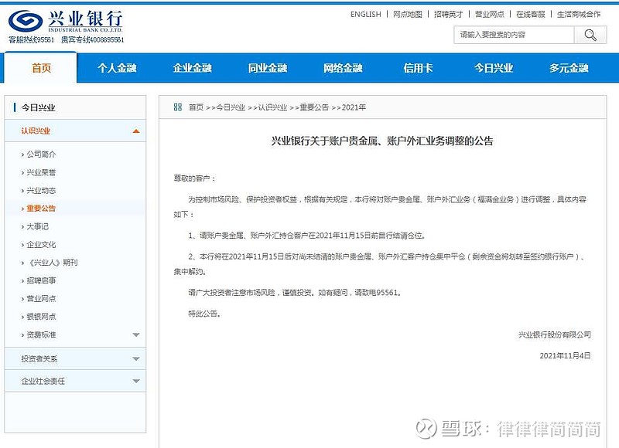
Task: Open 银银网点 sidebar item
Action: point(41,317)
